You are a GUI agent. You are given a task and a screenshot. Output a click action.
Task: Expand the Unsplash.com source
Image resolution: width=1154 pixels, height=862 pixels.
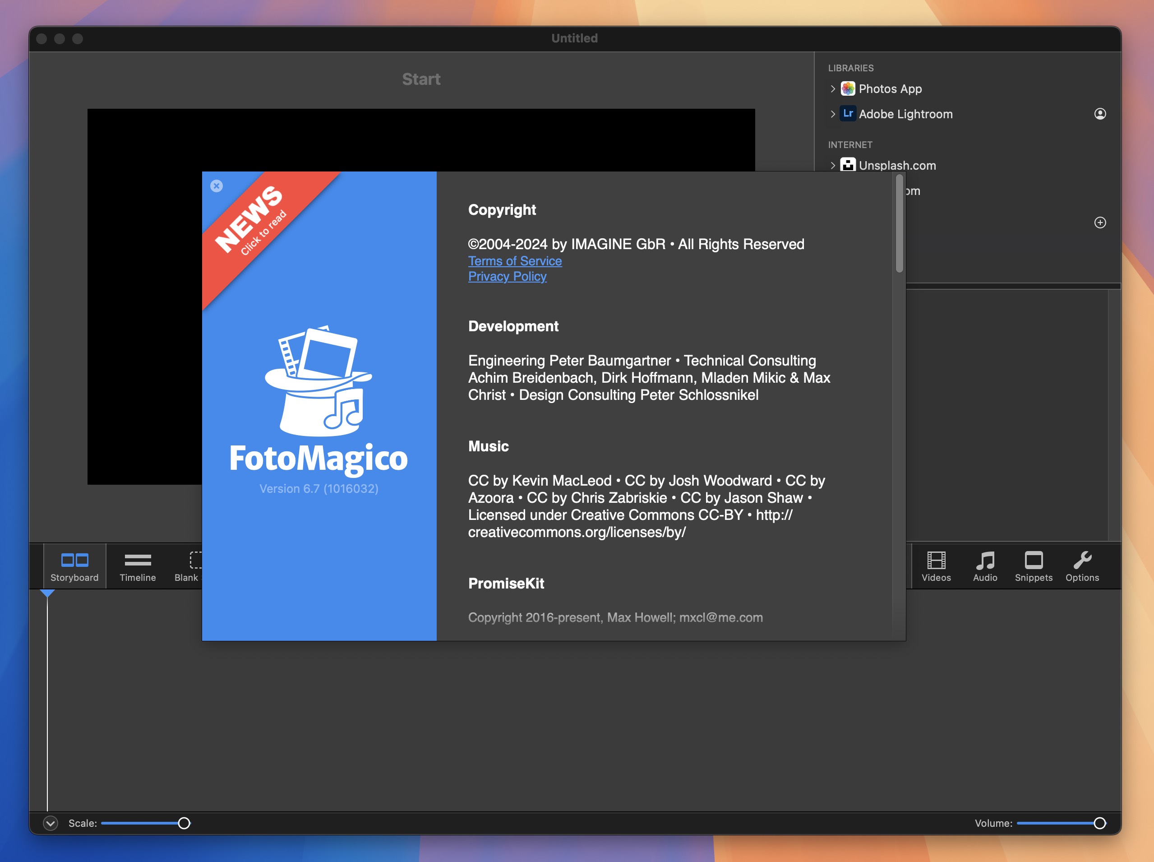[x=833, y=166]
